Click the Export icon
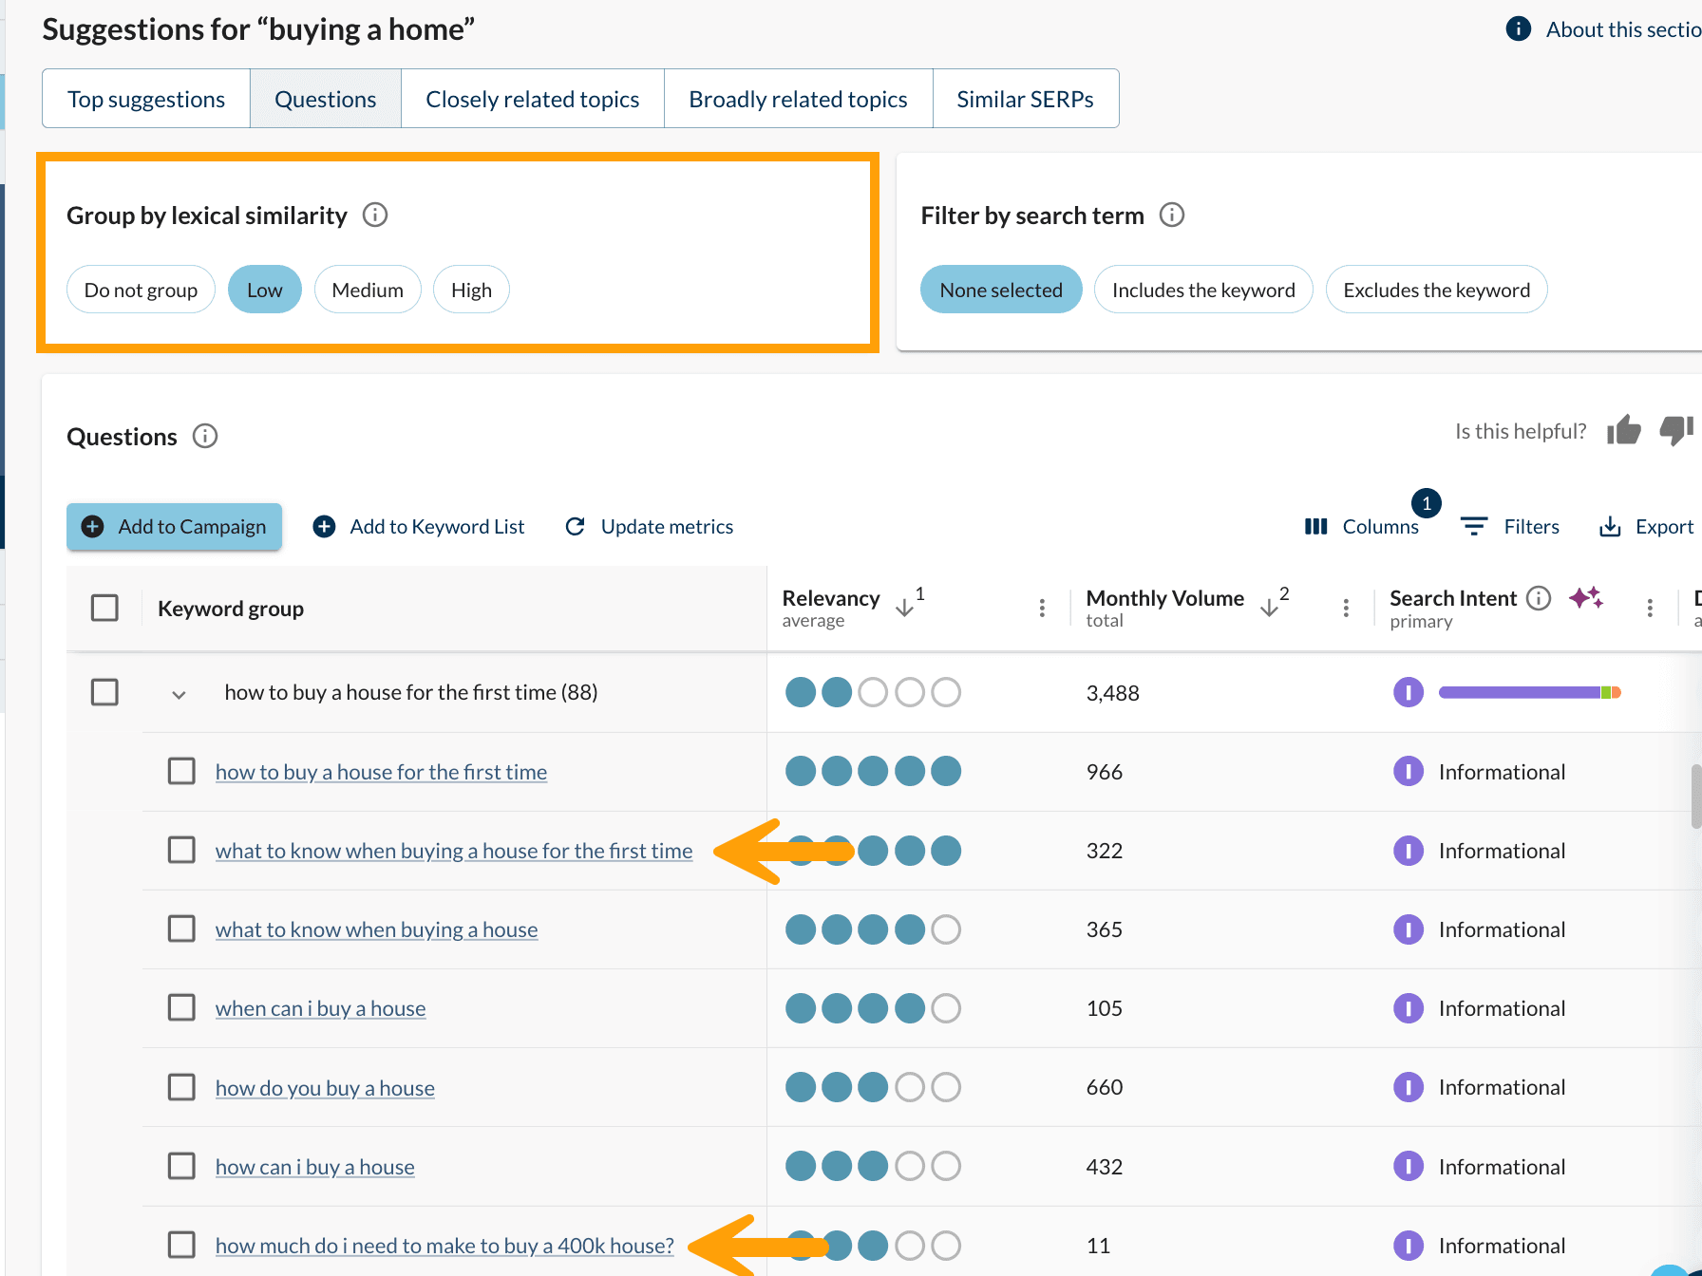The width and height of the screenshot is (1702, 1276). (1610, 526)
